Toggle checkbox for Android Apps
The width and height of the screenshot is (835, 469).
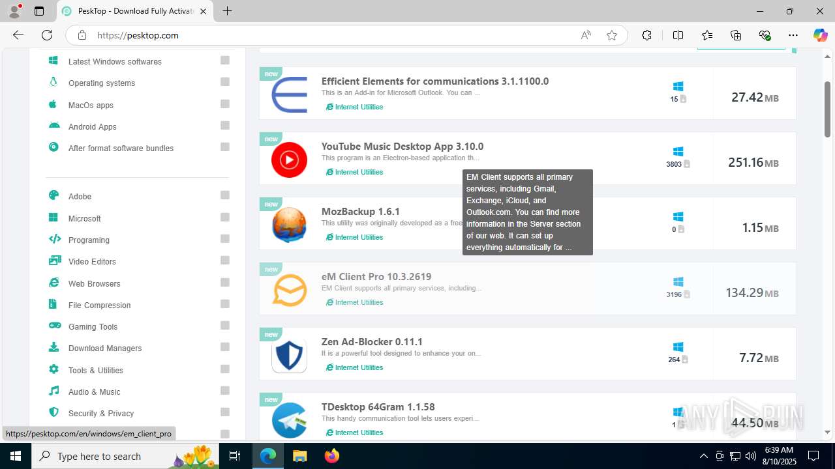coord(225,125)
